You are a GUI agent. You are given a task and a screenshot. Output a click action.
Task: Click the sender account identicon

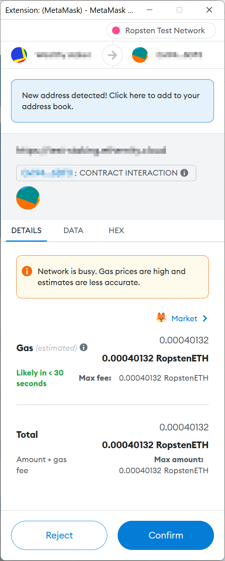point(19,55)
